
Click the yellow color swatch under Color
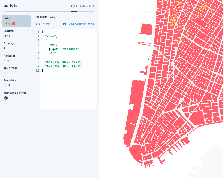click(5, 23)
